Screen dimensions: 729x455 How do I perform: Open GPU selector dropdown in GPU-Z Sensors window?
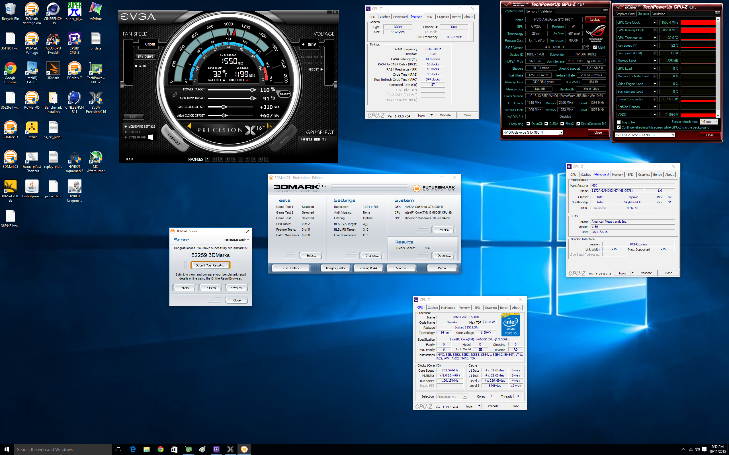pos(645,135)
